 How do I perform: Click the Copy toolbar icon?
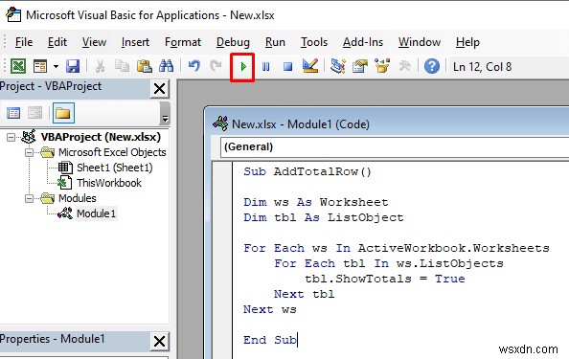pos(122,66)
